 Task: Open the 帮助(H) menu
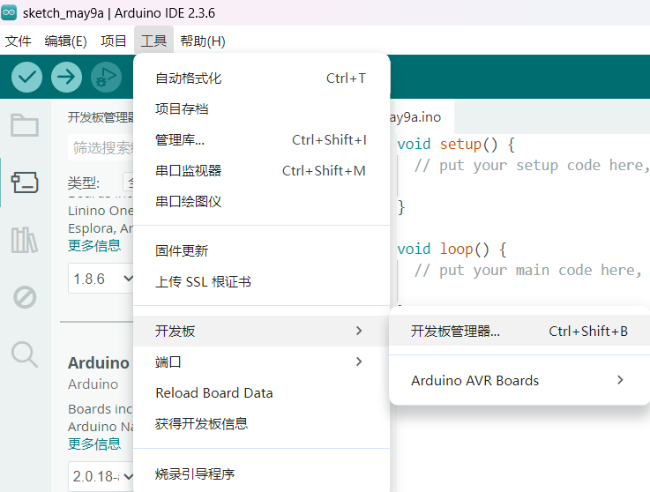(203, 41)
